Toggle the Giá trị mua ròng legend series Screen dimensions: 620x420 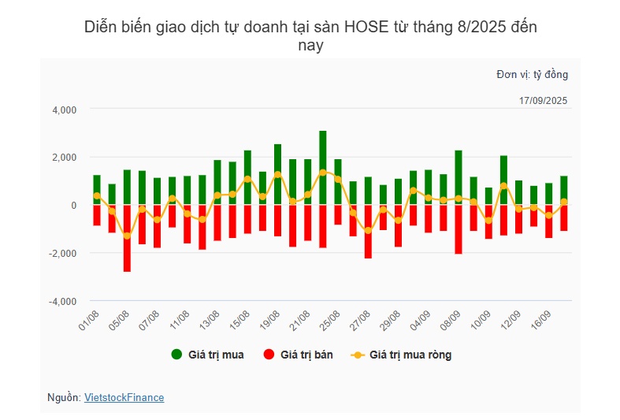click(401, 355)
